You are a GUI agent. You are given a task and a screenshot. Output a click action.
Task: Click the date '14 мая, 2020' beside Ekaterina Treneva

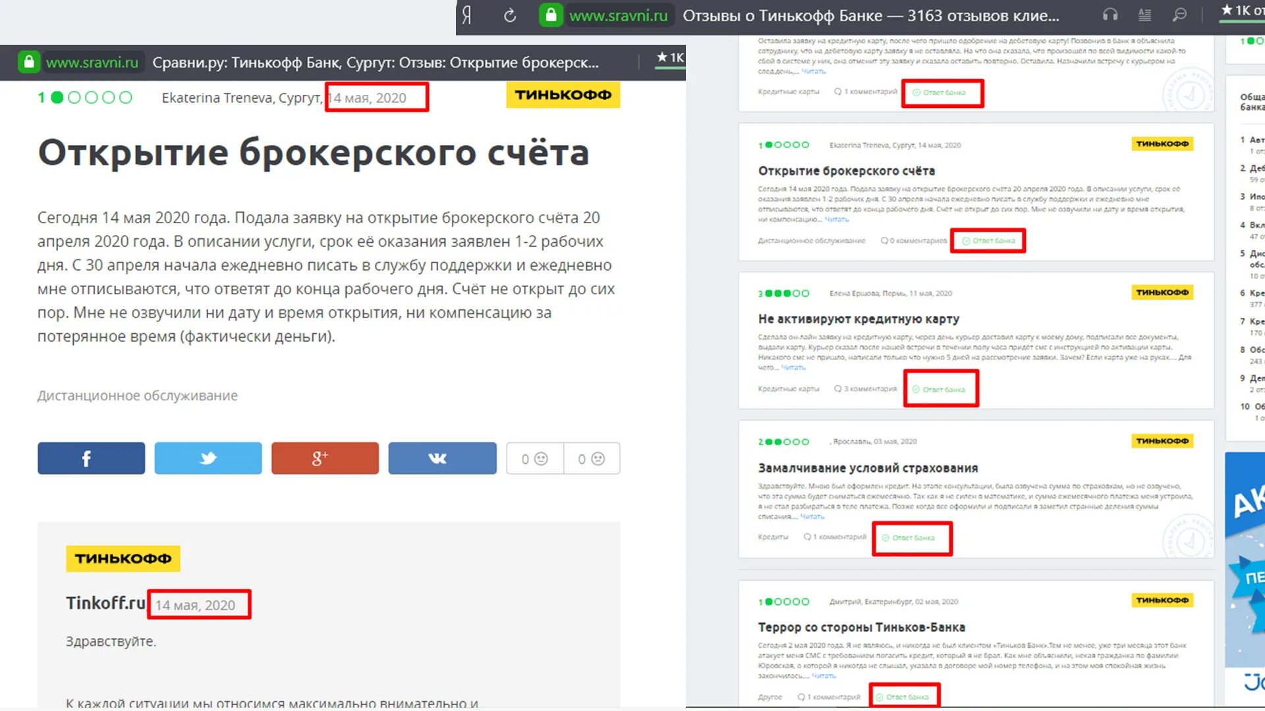click(x=368, y=97)
